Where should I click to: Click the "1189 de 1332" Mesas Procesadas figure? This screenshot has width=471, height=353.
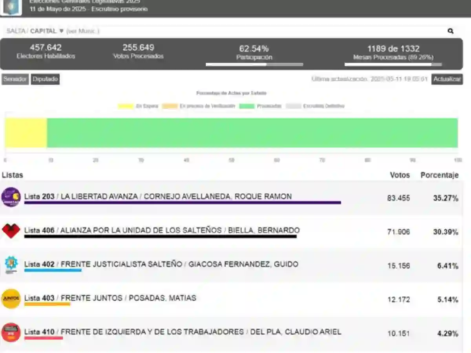pos(393,49)
